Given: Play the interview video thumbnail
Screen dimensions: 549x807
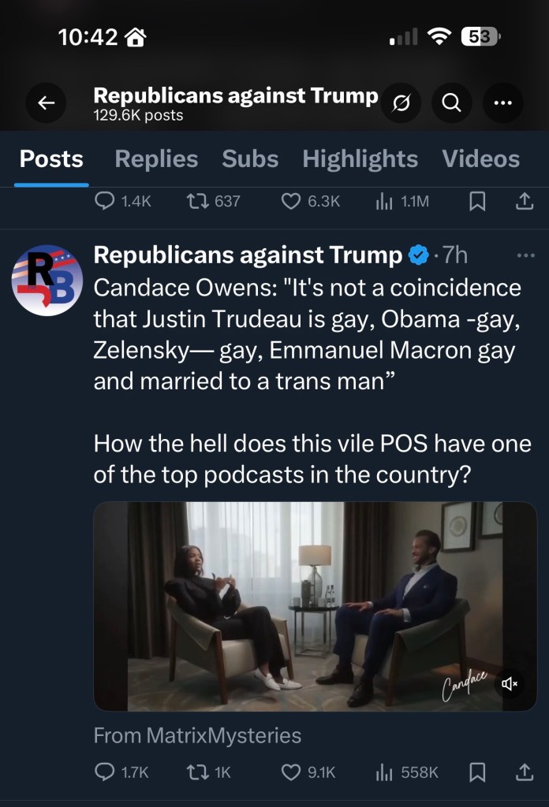Looking at the screenshot, I should click(x=315, y=607).
